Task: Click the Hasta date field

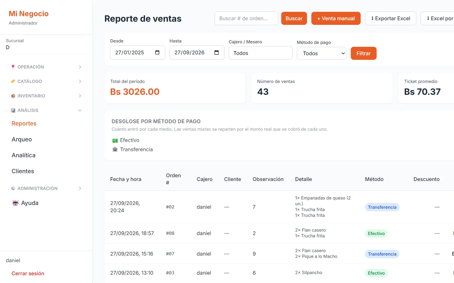Action: (197, 53)
